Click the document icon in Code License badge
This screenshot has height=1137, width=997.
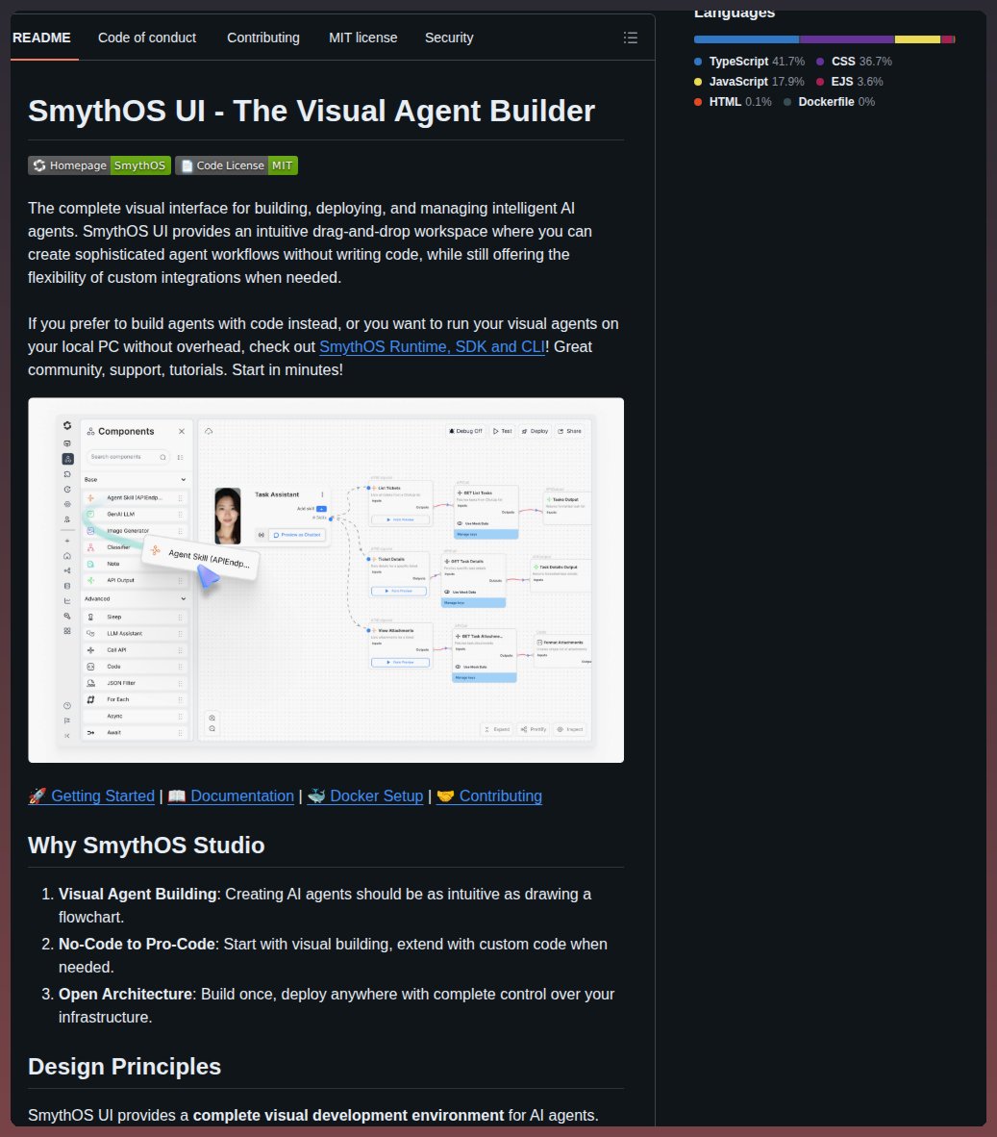pos(187,165)
